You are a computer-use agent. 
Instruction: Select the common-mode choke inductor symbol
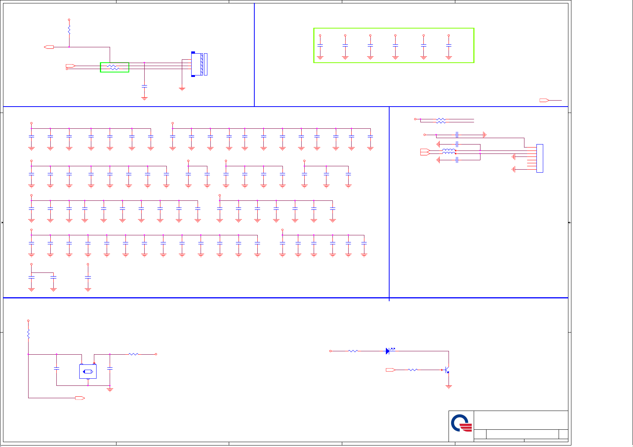tap(449, 151)
